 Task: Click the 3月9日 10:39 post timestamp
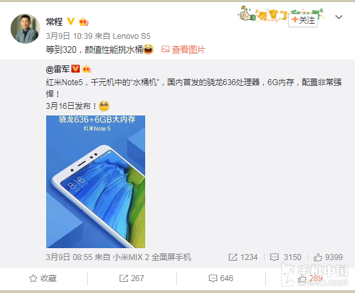pyautogui.click(x=69, y=36)
